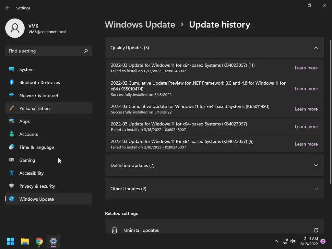Image resolution: width=332 pixels, height=249 pixels.
Task: Click the VM6@collabnet.local account name
Action: 47,32
